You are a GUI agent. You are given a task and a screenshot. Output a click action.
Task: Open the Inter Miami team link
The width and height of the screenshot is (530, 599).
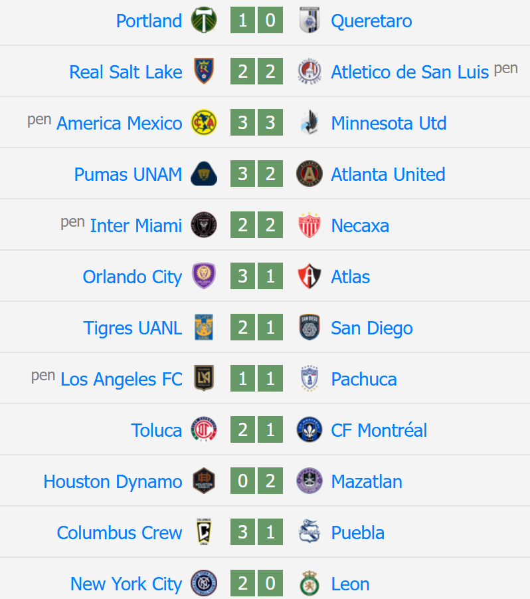click(136, 226)
